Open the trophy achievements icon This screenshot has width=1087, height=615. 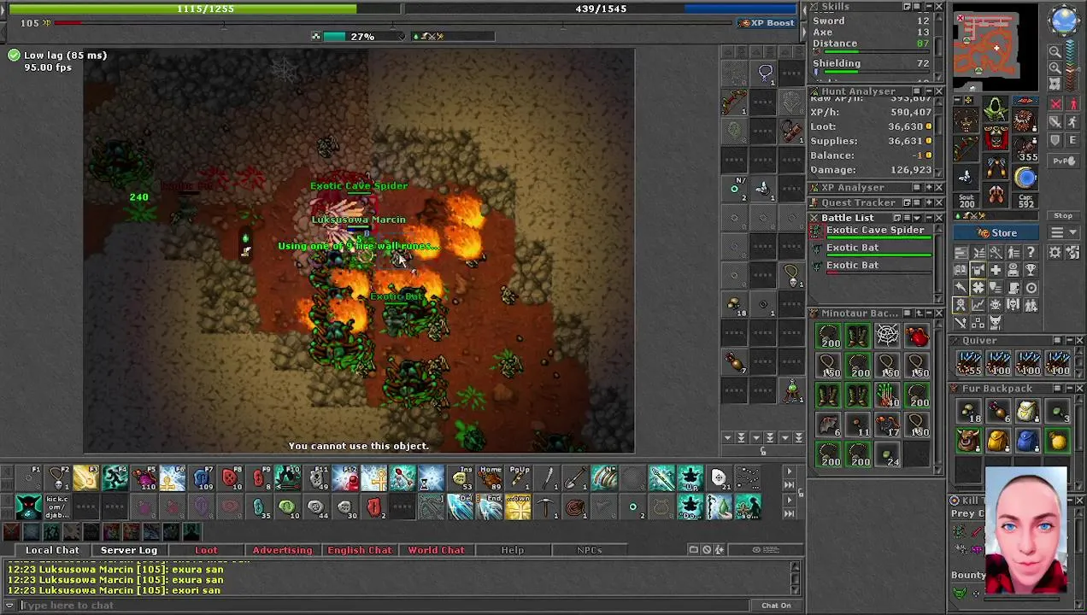pyautogui.click(x=1031, y=270)
